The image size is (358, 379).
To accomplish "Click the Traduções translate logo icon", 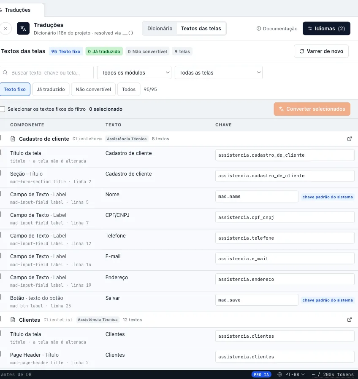I will pyautogui.click(x=23, y=29).
